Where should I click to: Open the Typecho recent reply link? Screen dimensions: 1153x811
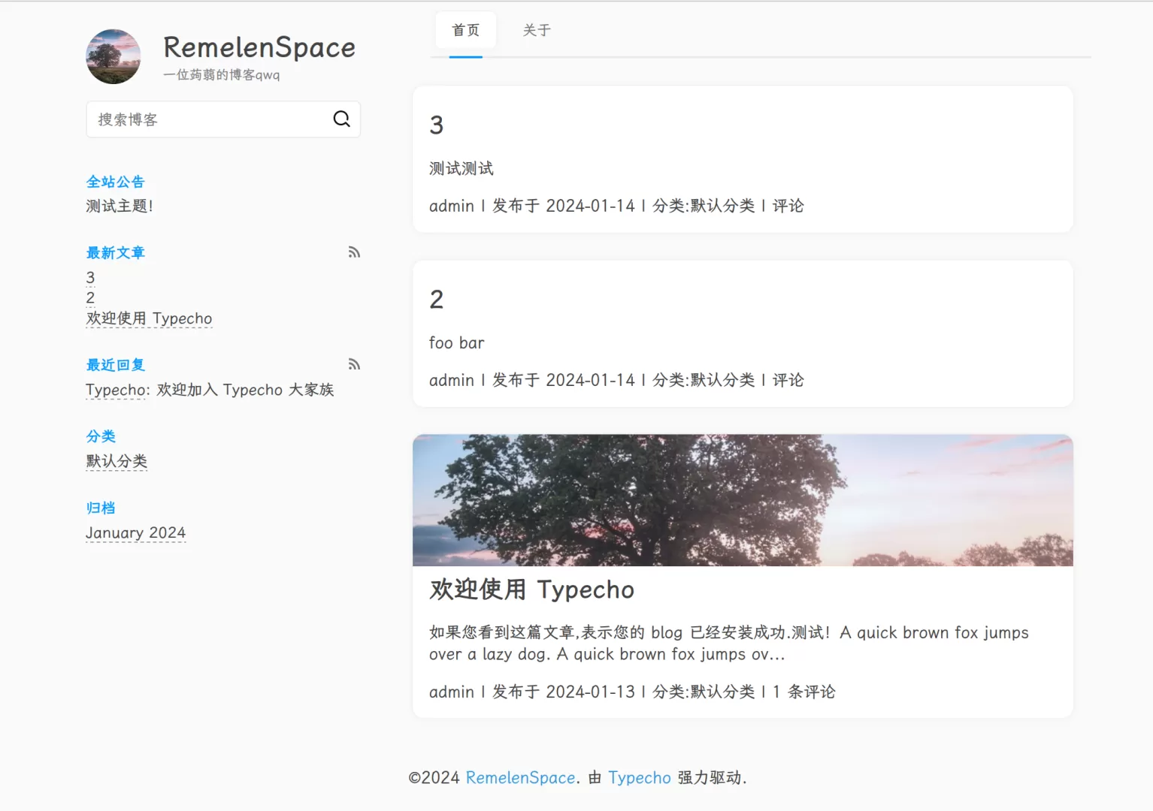coord(117,390)
